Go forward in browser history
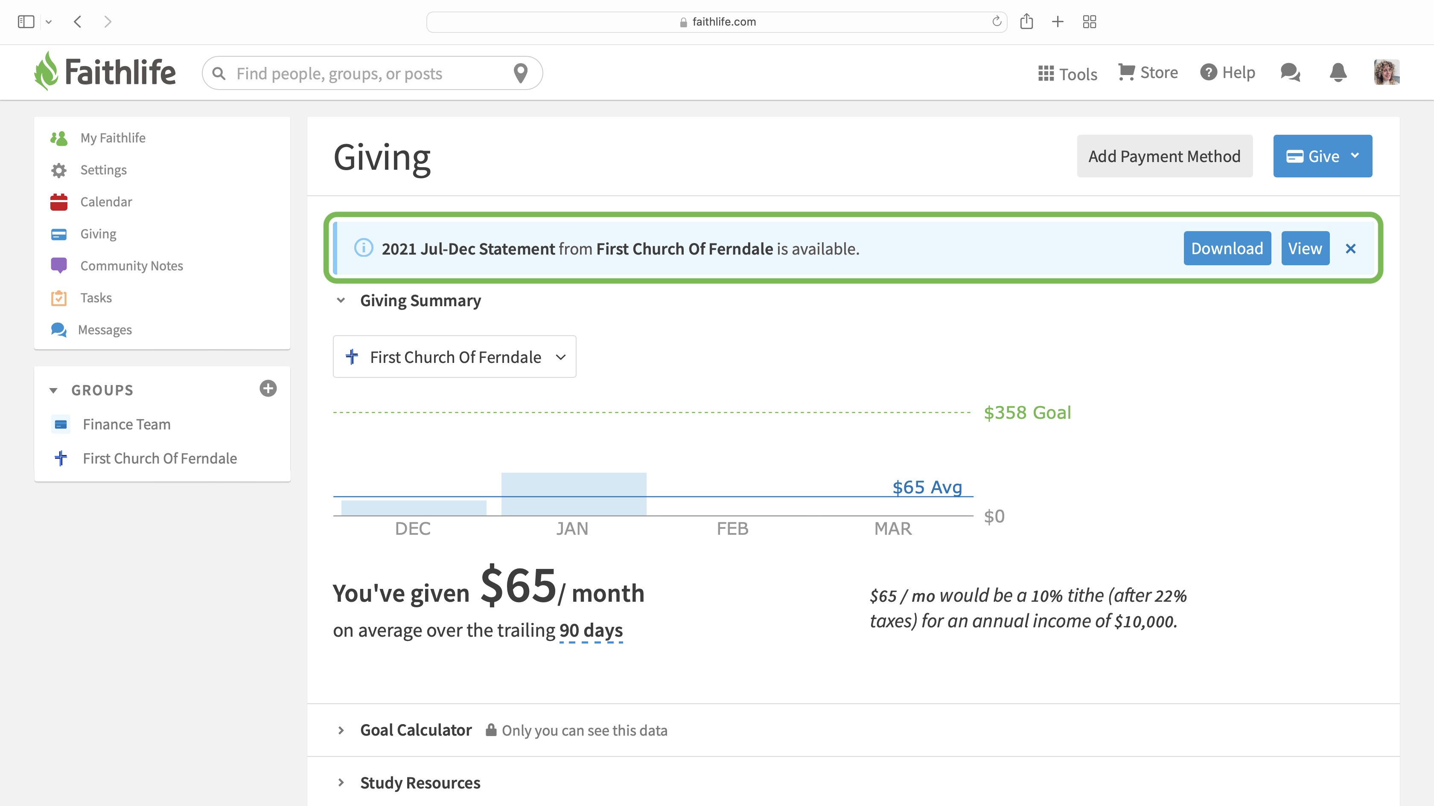1434x806 pixels. click(x=108, y=22)
